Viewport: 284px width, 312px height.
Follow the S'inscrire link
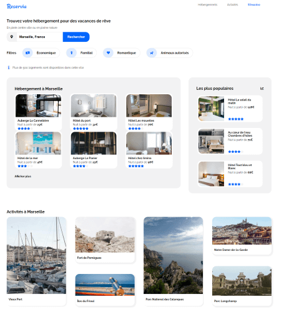tap(254, 4)
